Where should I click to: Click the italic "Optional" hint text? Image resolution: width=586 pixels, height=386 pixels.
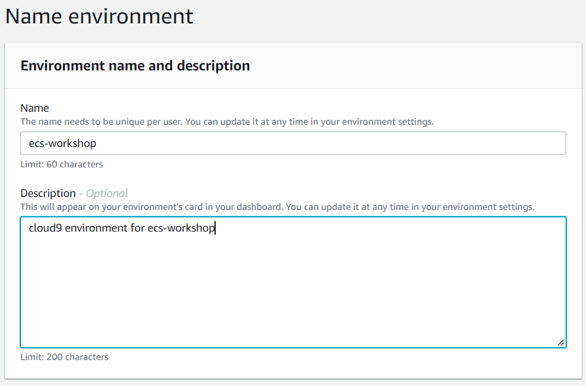[106, 193]
